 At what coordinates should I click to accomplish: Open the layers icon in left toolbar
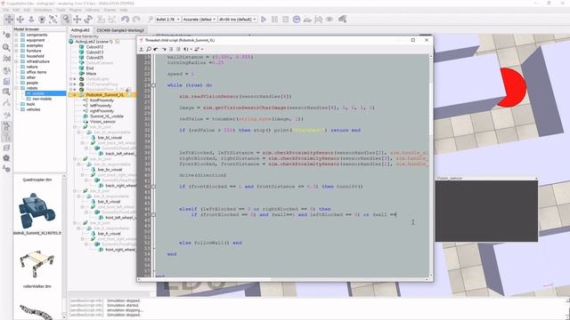[x=6, y=148]
